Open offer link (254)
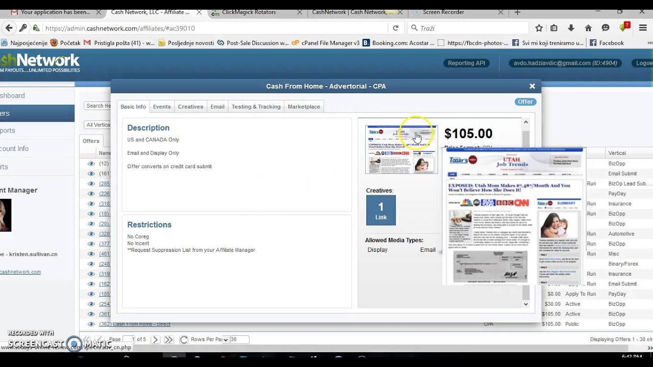Viewport: 653px width, 367px height. pyautogui.click(x=105, y=304)
